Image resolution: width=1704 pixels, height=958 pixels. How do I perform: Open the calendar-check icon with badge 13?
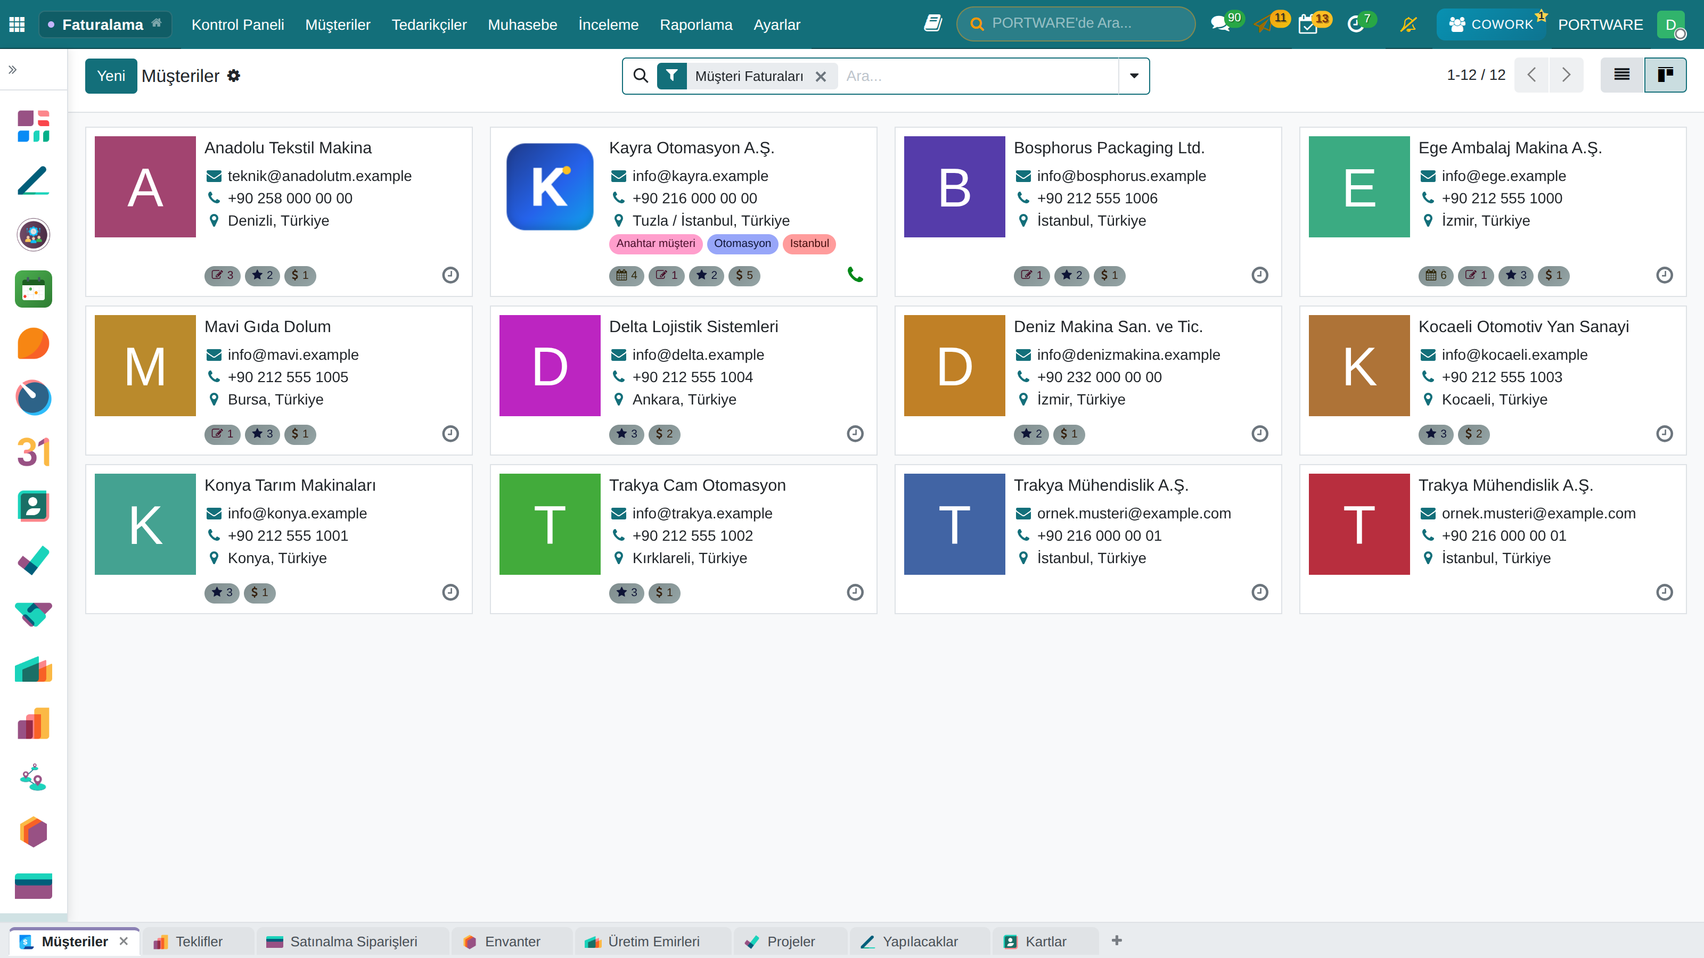coord(1308,24)
